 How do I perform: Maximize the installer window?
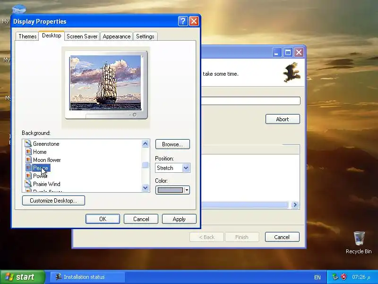coord(288,53)
